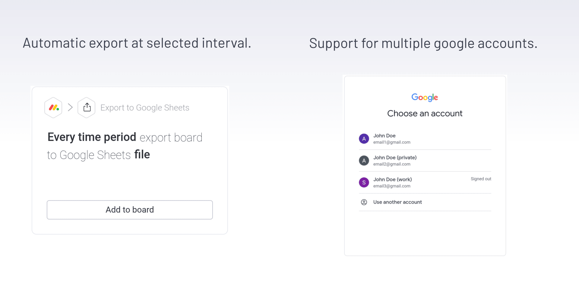Click the monday.com logo hexagon icon

53,107
